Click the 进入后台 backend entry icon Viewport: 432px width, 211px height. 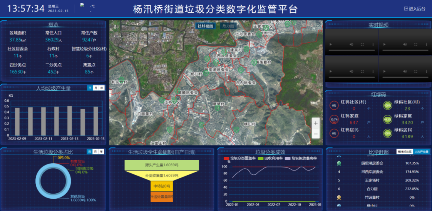[405, 8]
